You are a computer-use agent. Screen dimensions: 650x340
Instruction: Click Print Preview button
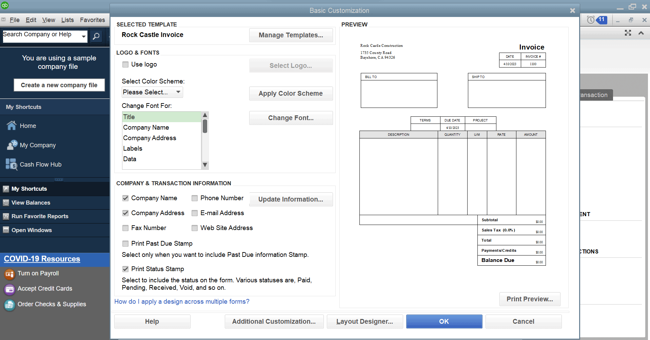530,299
